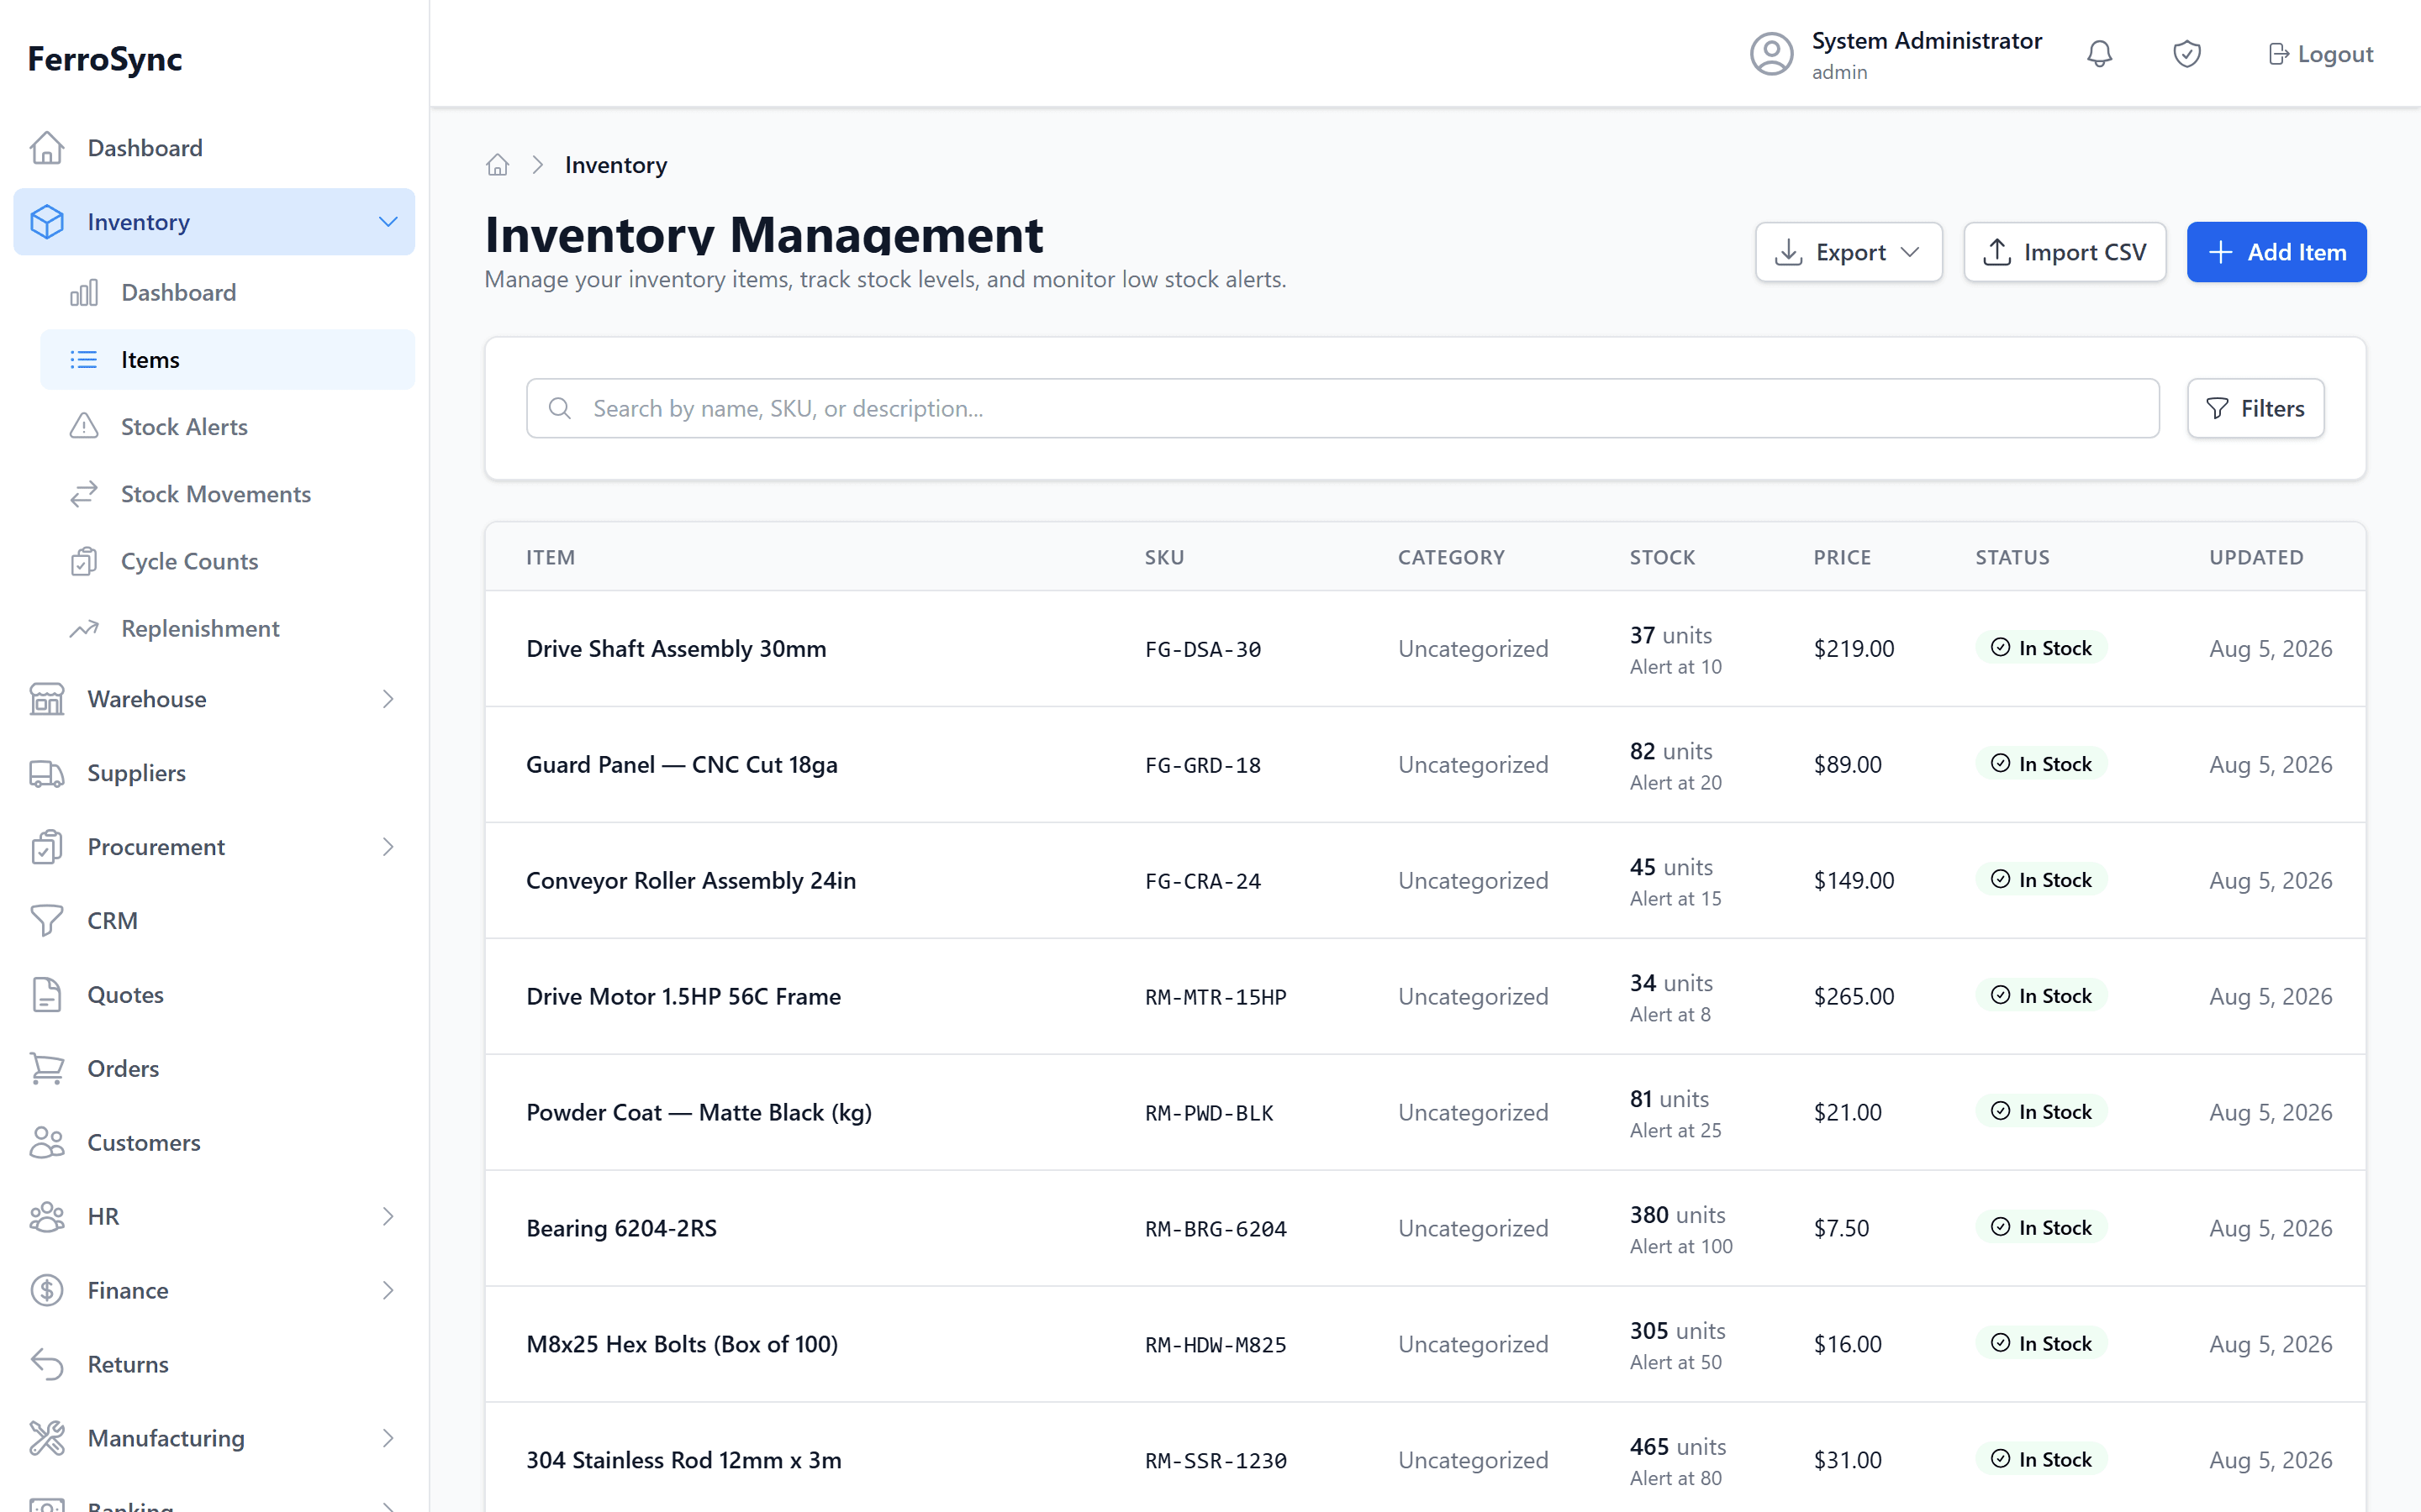Click M8x25 Hex Bolts (Box of 100)
2421x1512 pixels.
click(x=683, y=1344)
